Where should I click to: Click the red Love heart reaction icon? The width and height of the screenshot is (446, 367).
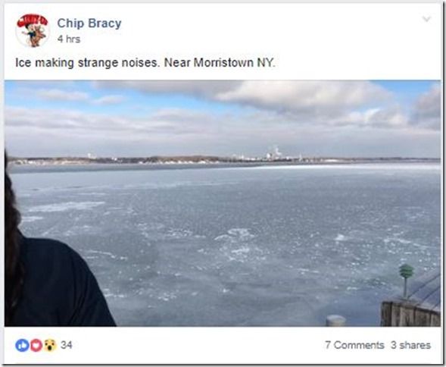[x=36, y=345]
